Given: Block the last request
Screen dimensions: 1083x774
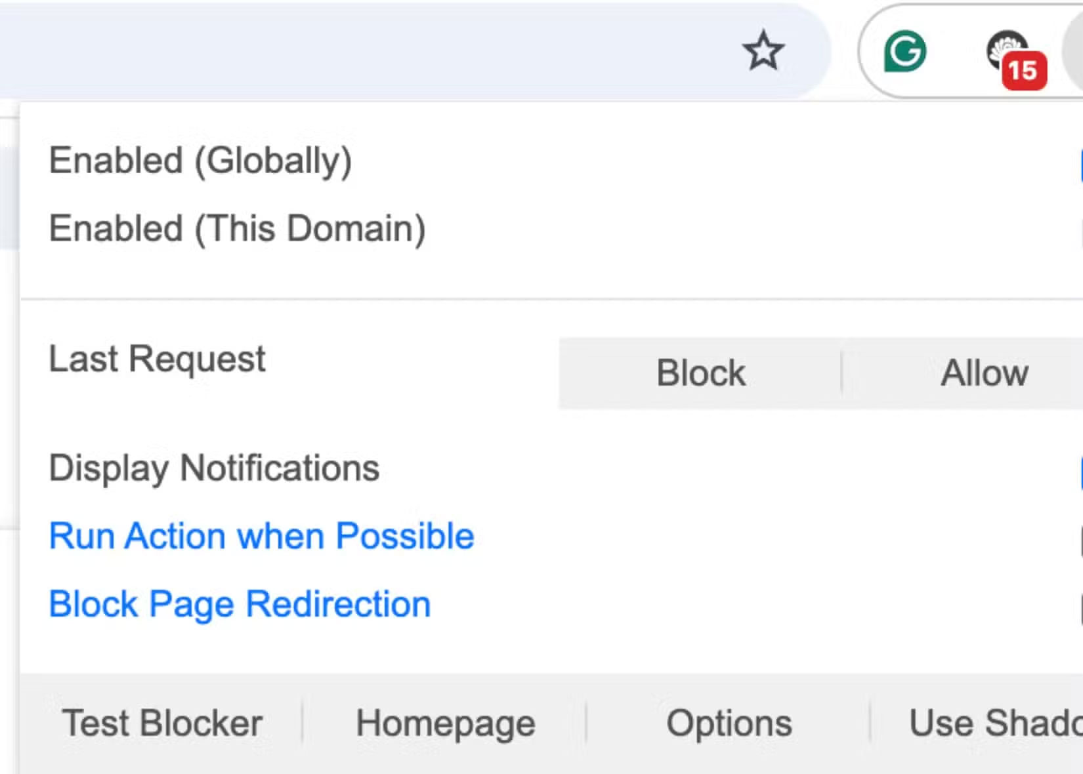Looking at the screenshot, I should click(x=700, y=373).
